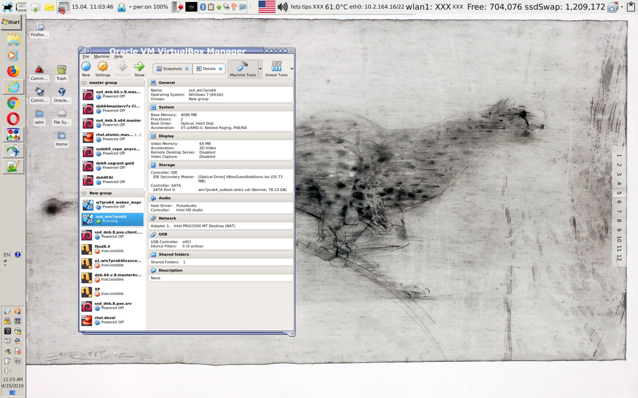
Task: Switch to Machine Tools
Action: click(243, 68)
